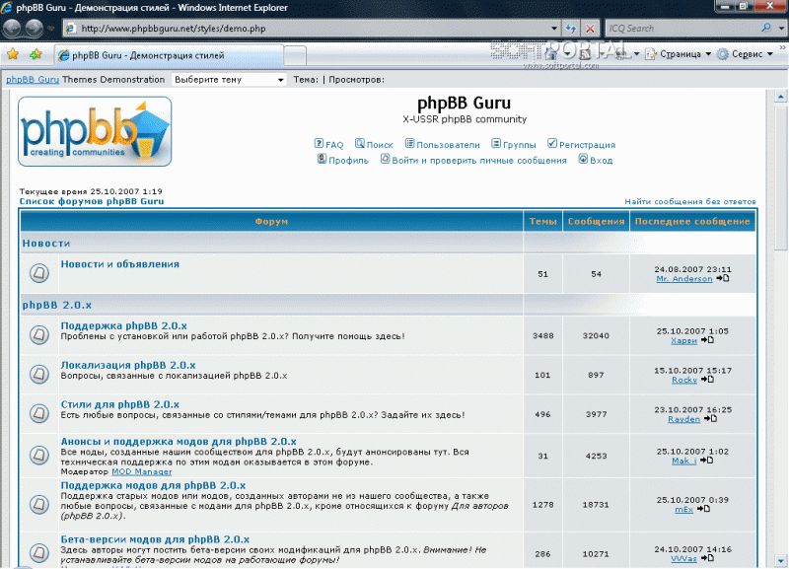Go forward with the browser Forward arrow
Screen dimensions: 789x569
(35, 29)
